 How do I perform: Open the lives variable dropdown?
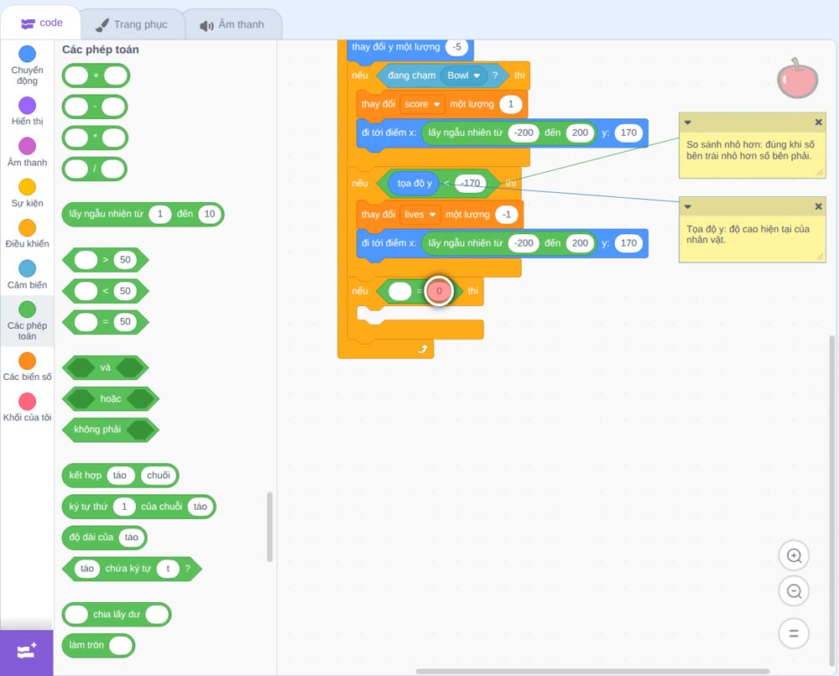[419, 215]
